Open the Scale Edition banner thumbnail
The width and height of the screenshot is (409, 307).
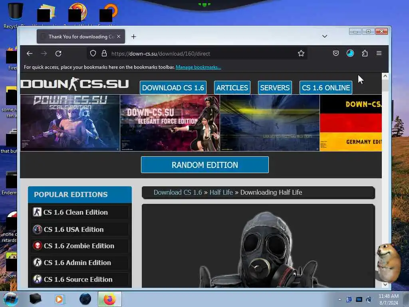tap(70, 123)
